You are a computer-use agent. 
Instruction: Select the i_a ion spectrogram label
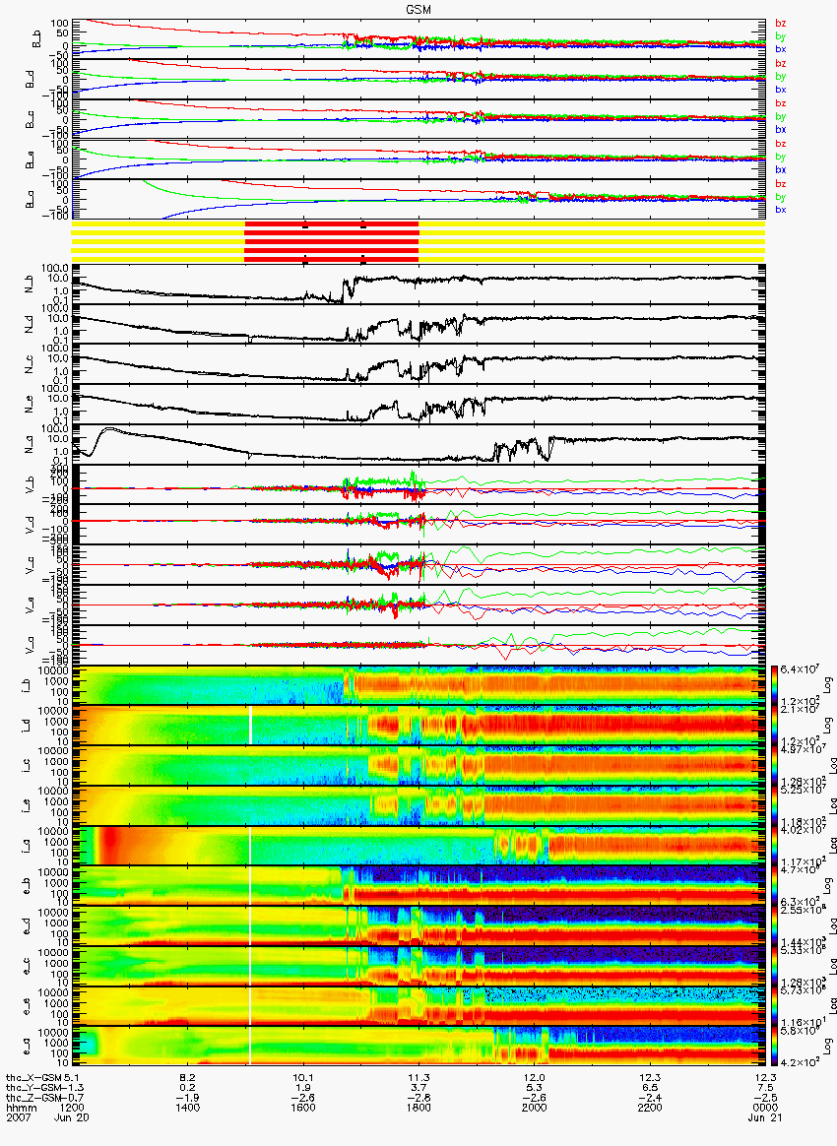coord(27,847)
